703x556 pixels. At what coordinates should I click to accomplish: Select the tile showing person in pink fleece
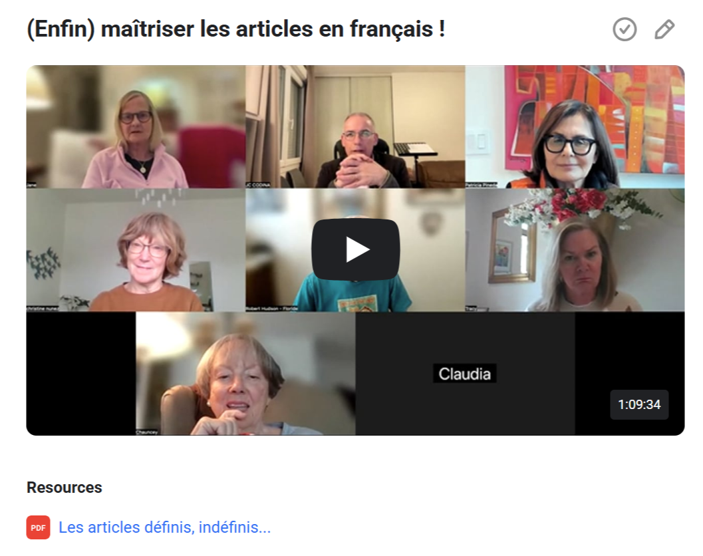tap(136, 127)
